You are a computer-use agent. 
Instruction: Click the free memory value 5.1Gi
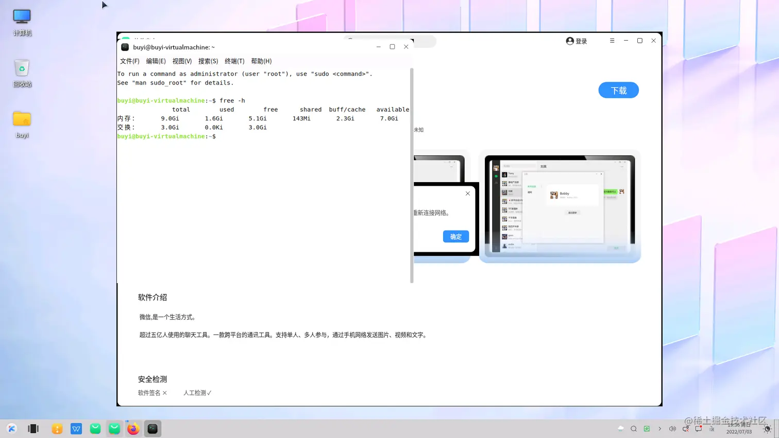click(258, 118)
